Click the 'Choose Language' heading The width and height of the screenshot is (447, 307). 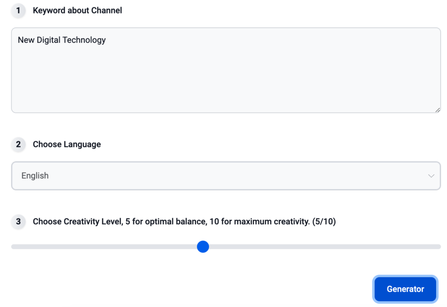pyautogui.click(x=67, y=144)
